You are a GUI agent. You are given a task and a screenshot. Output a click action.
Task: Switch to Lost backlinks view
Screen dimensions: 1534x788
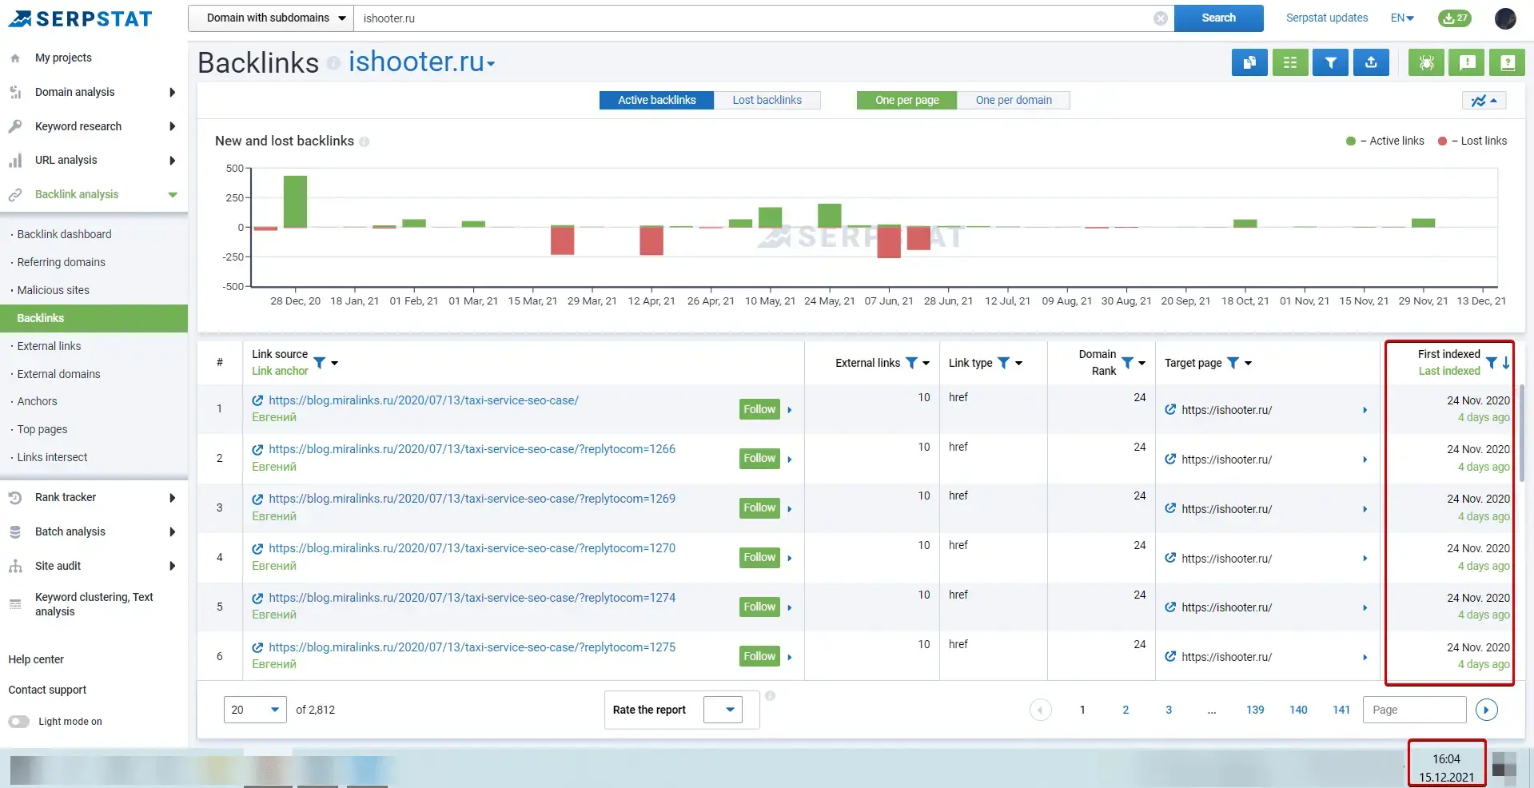point(767,100)
